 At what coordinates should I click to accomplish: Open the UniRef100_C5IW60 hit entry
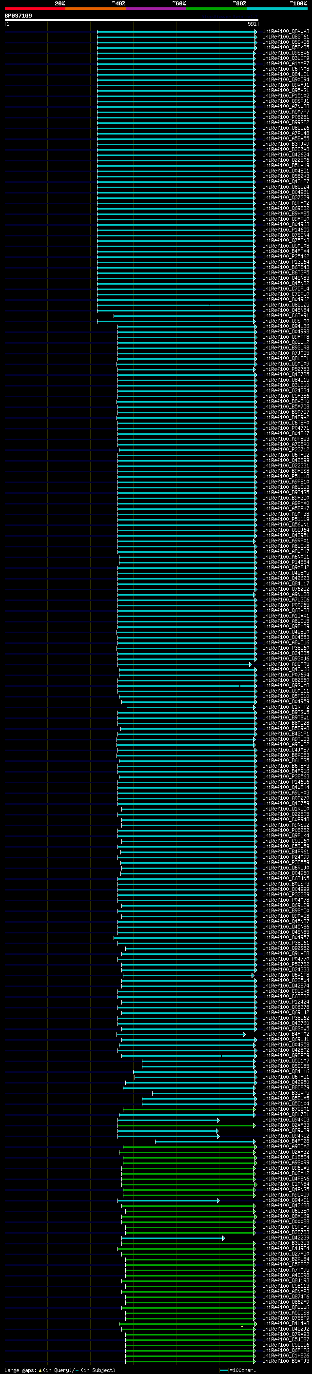[285, 841]
